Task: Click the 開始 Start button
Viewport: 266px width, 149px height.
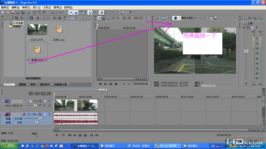Action: pos(9,146)
